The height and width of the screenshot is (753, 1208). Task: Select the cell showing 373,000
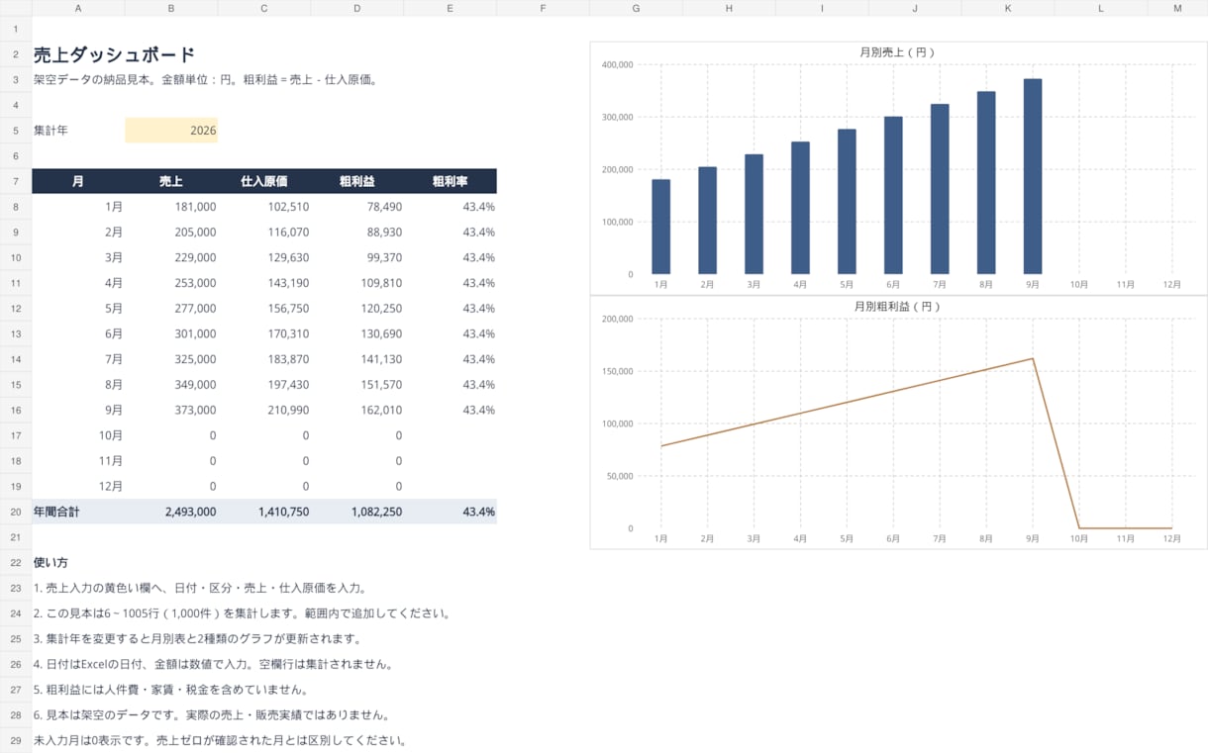[171, 410]
